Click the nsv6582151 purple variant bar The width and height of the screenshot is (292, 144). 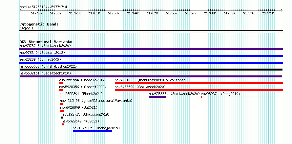click(x=151, y=76)
